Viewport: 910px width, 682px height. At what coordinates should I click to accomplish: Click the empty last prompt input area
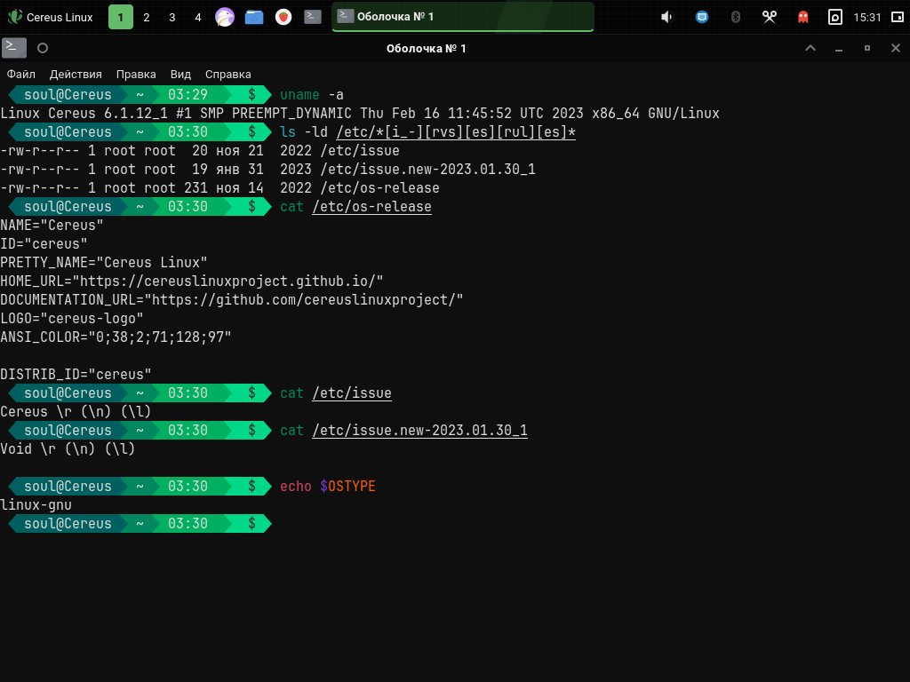pyautogui.click(x=589, y=524)
